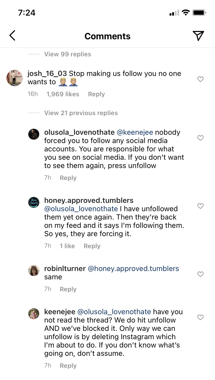Tap the heart beside robinlturner's reply
Screen dimensions: 215x380
click(x=200, y=274)
